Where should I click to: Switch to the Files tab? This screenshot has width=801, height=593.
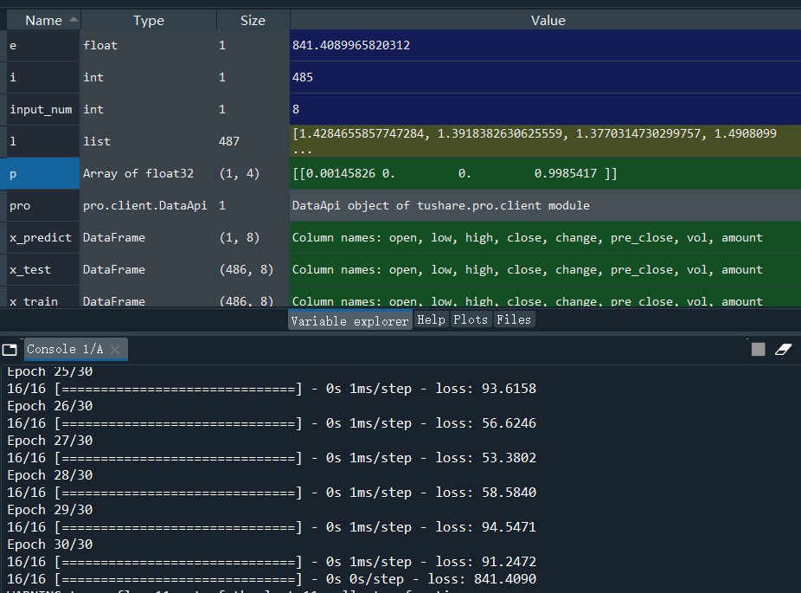514,319
